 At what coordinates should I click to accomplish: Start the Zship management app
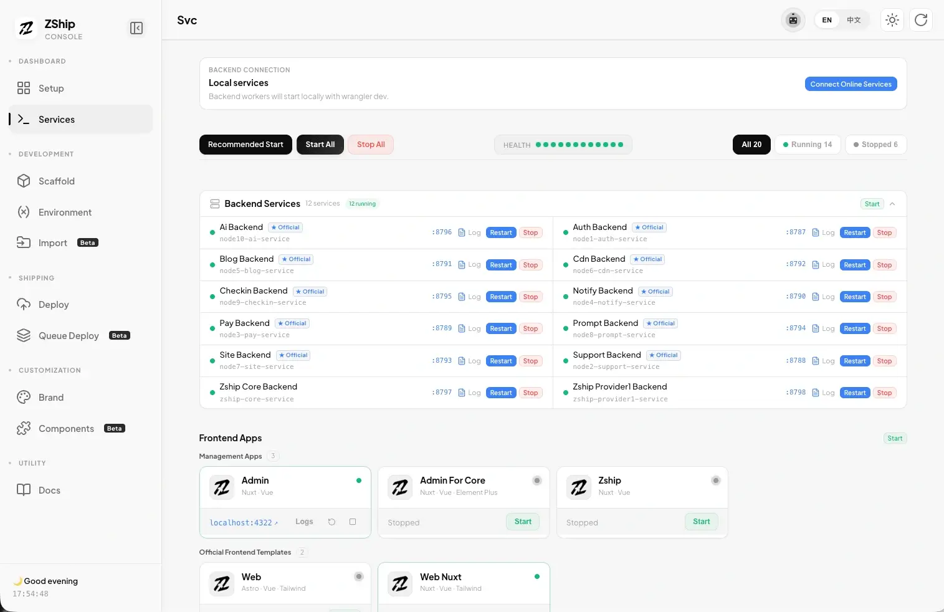click(701, 522)
